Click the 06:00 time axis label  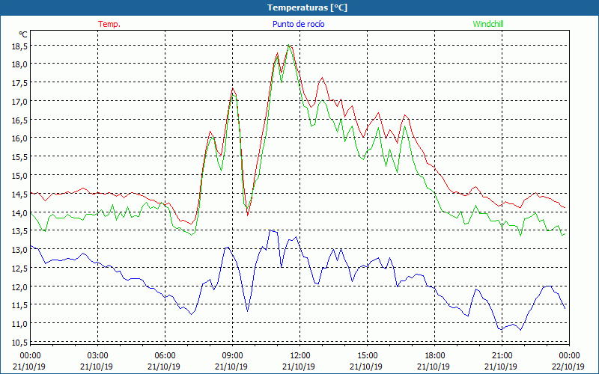165,356
